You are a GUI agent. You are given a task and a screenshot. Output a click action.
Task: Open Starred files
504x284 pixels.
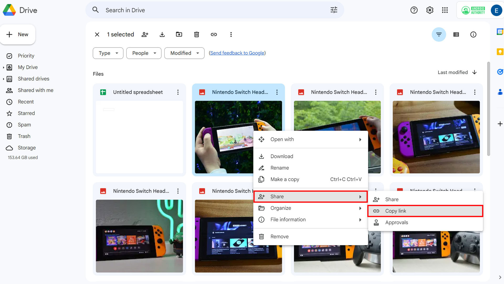[x=26, y=113]
